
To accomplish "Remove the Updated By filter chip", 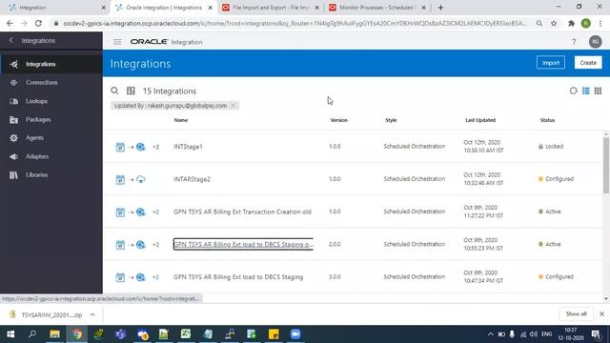I will pyautogui.click(x=233, y=106).
